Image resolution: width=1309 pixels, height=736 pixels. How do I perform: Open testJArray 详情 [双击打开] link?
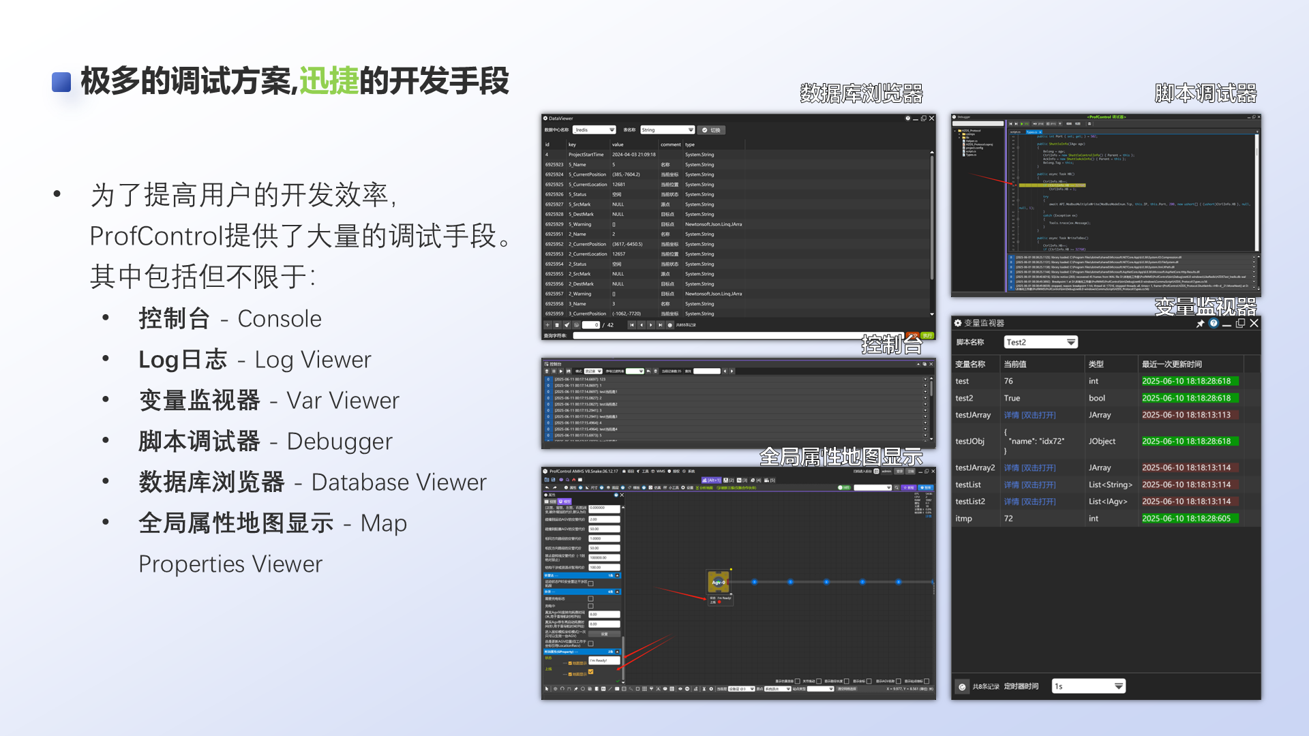coord(1029,415)
